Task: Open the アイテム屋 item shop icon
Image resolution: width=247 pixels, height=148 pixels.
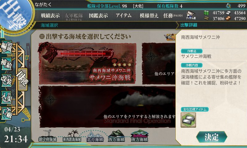Action: [x=191, y=15]
